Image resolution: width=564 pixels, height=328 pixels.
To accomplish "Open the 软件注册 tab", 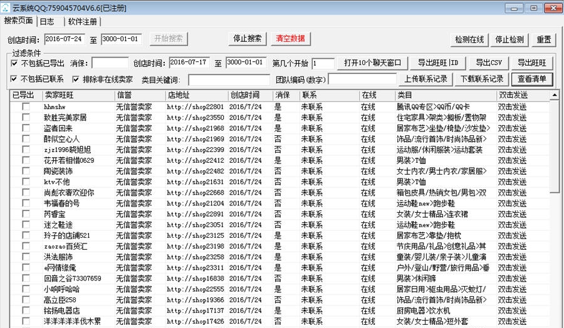I will click(83, 21).
